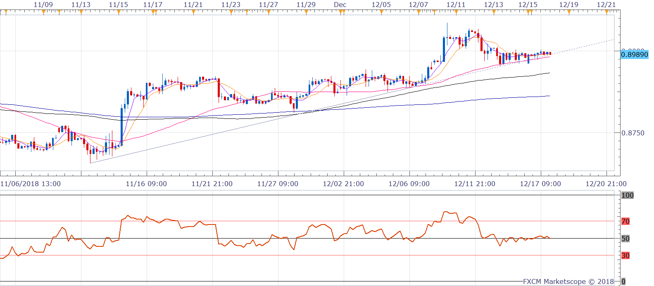The width and height of the screenshot is (654, 286).
Task: Select the 12/05 date label on top axis
Action: point(381,5)
